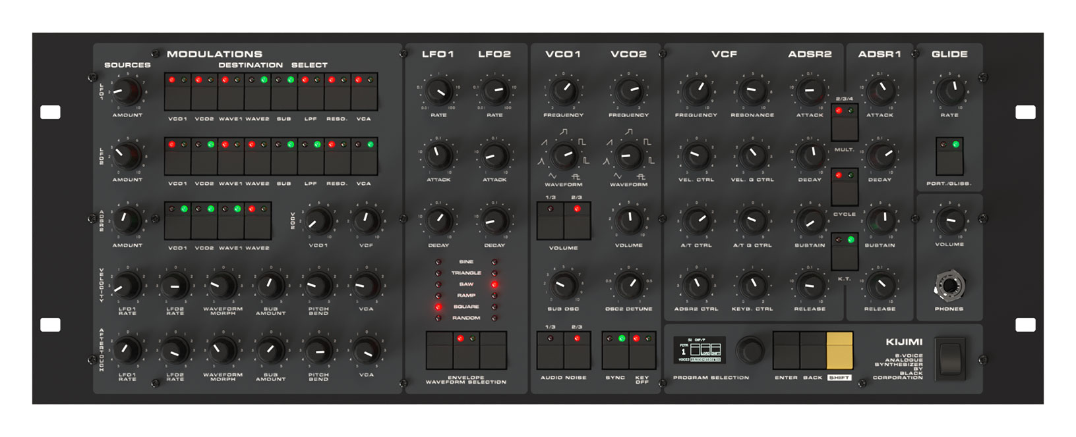This screenshot has width=1076, height=437.
Task: Toggle the K.T. key tracking button
Action: (x=845, y=251)
